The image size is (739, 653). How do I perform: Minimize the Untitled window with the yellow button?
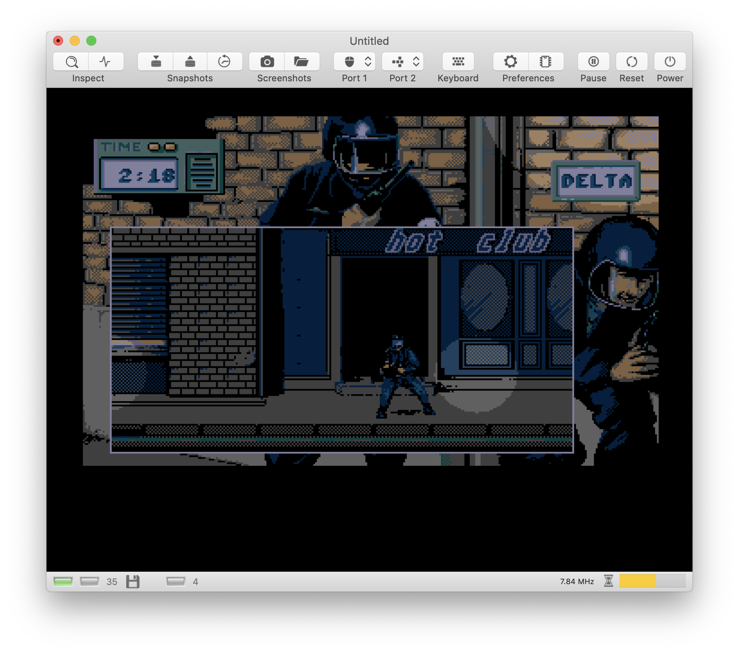[x=75, y=41]
